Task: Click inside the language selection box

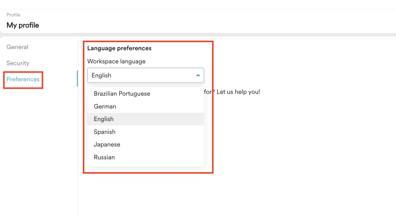Action: point(135,75)
